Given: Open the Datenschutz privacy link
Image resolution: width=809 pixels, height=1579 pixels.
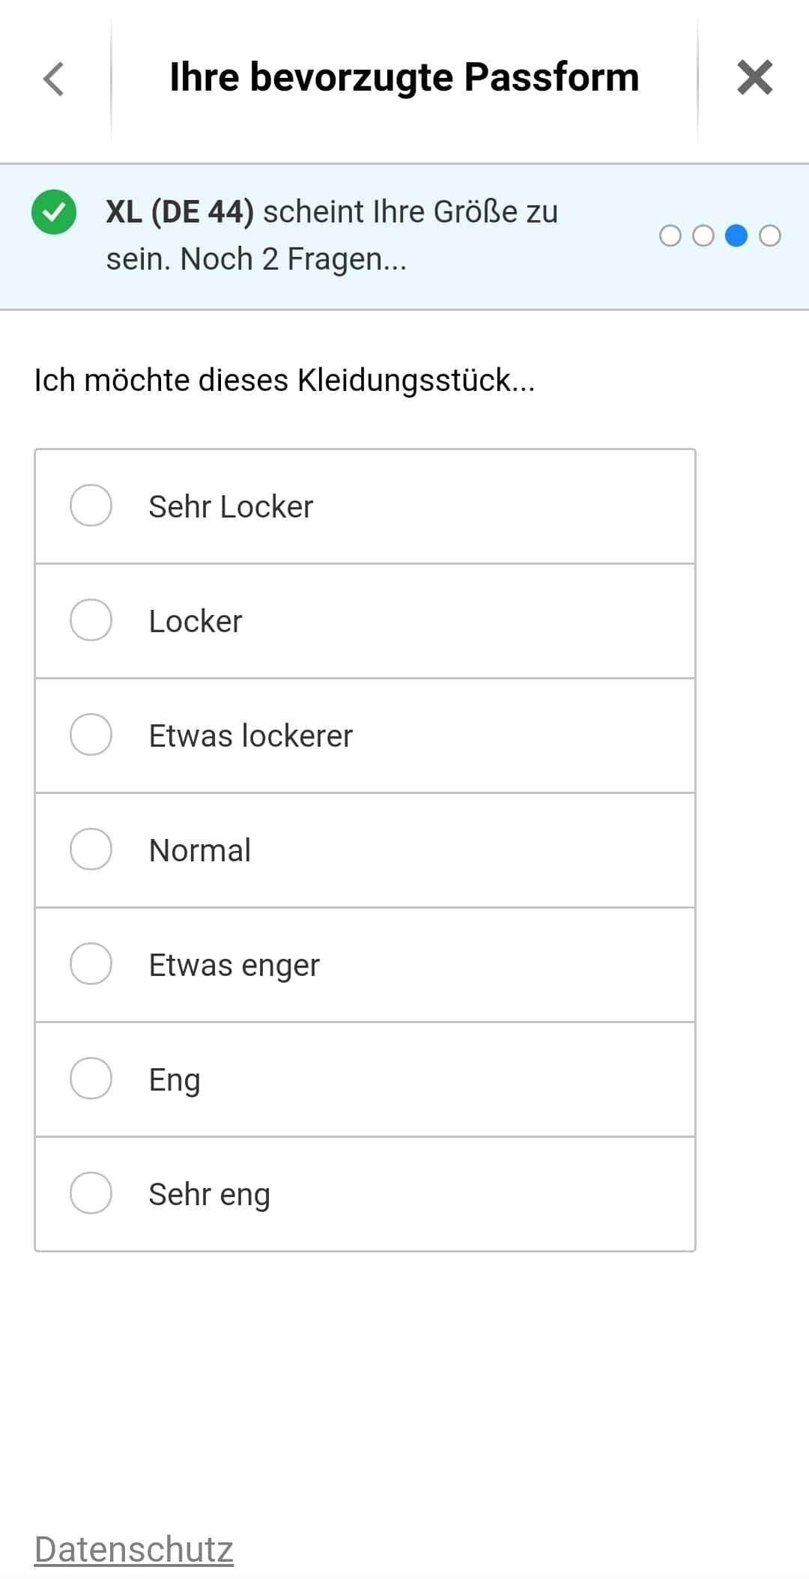Looking at the screenshot, I should [134, 1549].
